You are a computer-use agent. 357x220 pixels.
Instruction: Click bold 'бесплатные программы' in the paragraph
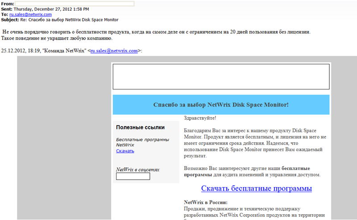247,171
